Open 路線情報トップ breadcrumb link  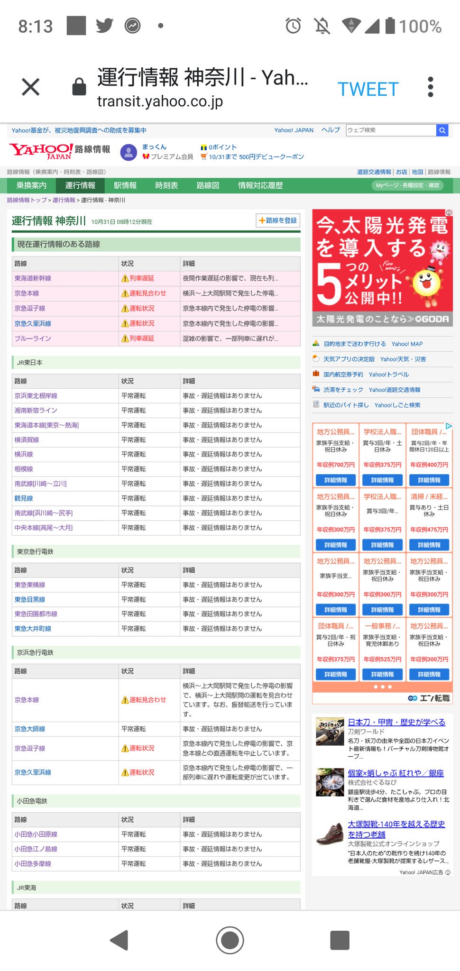click(x=27, y=200)
